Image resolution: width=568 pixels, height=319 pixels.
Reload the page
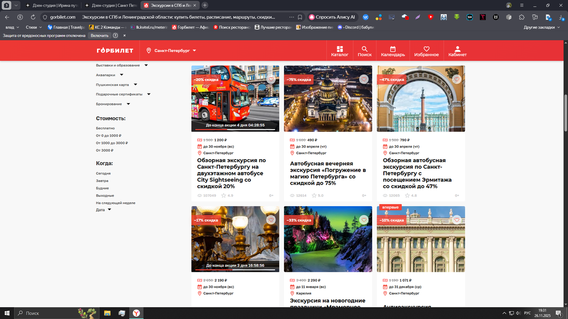point(32,17)
